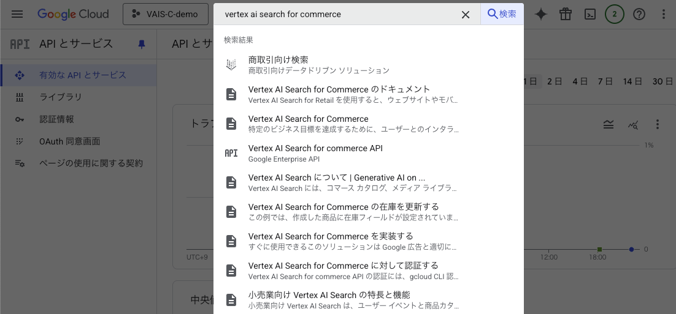The image size is (676, 314).
Task: Click the UTC+9 chart axis label
Action: (197, 257)
